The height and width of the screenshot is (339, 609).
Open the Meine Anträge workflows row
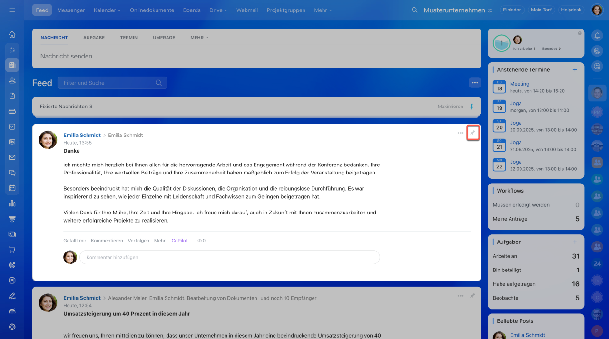pos(536,219)
